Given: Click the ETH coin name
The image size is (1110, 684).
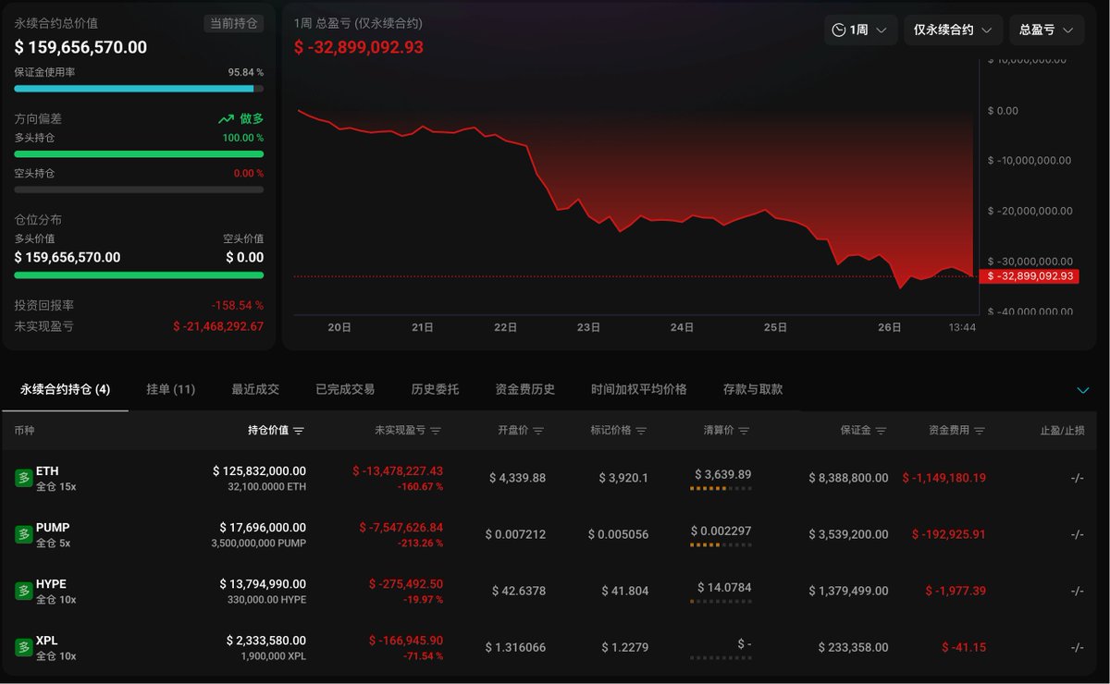Looking at the screenshot, I should 47,471.
